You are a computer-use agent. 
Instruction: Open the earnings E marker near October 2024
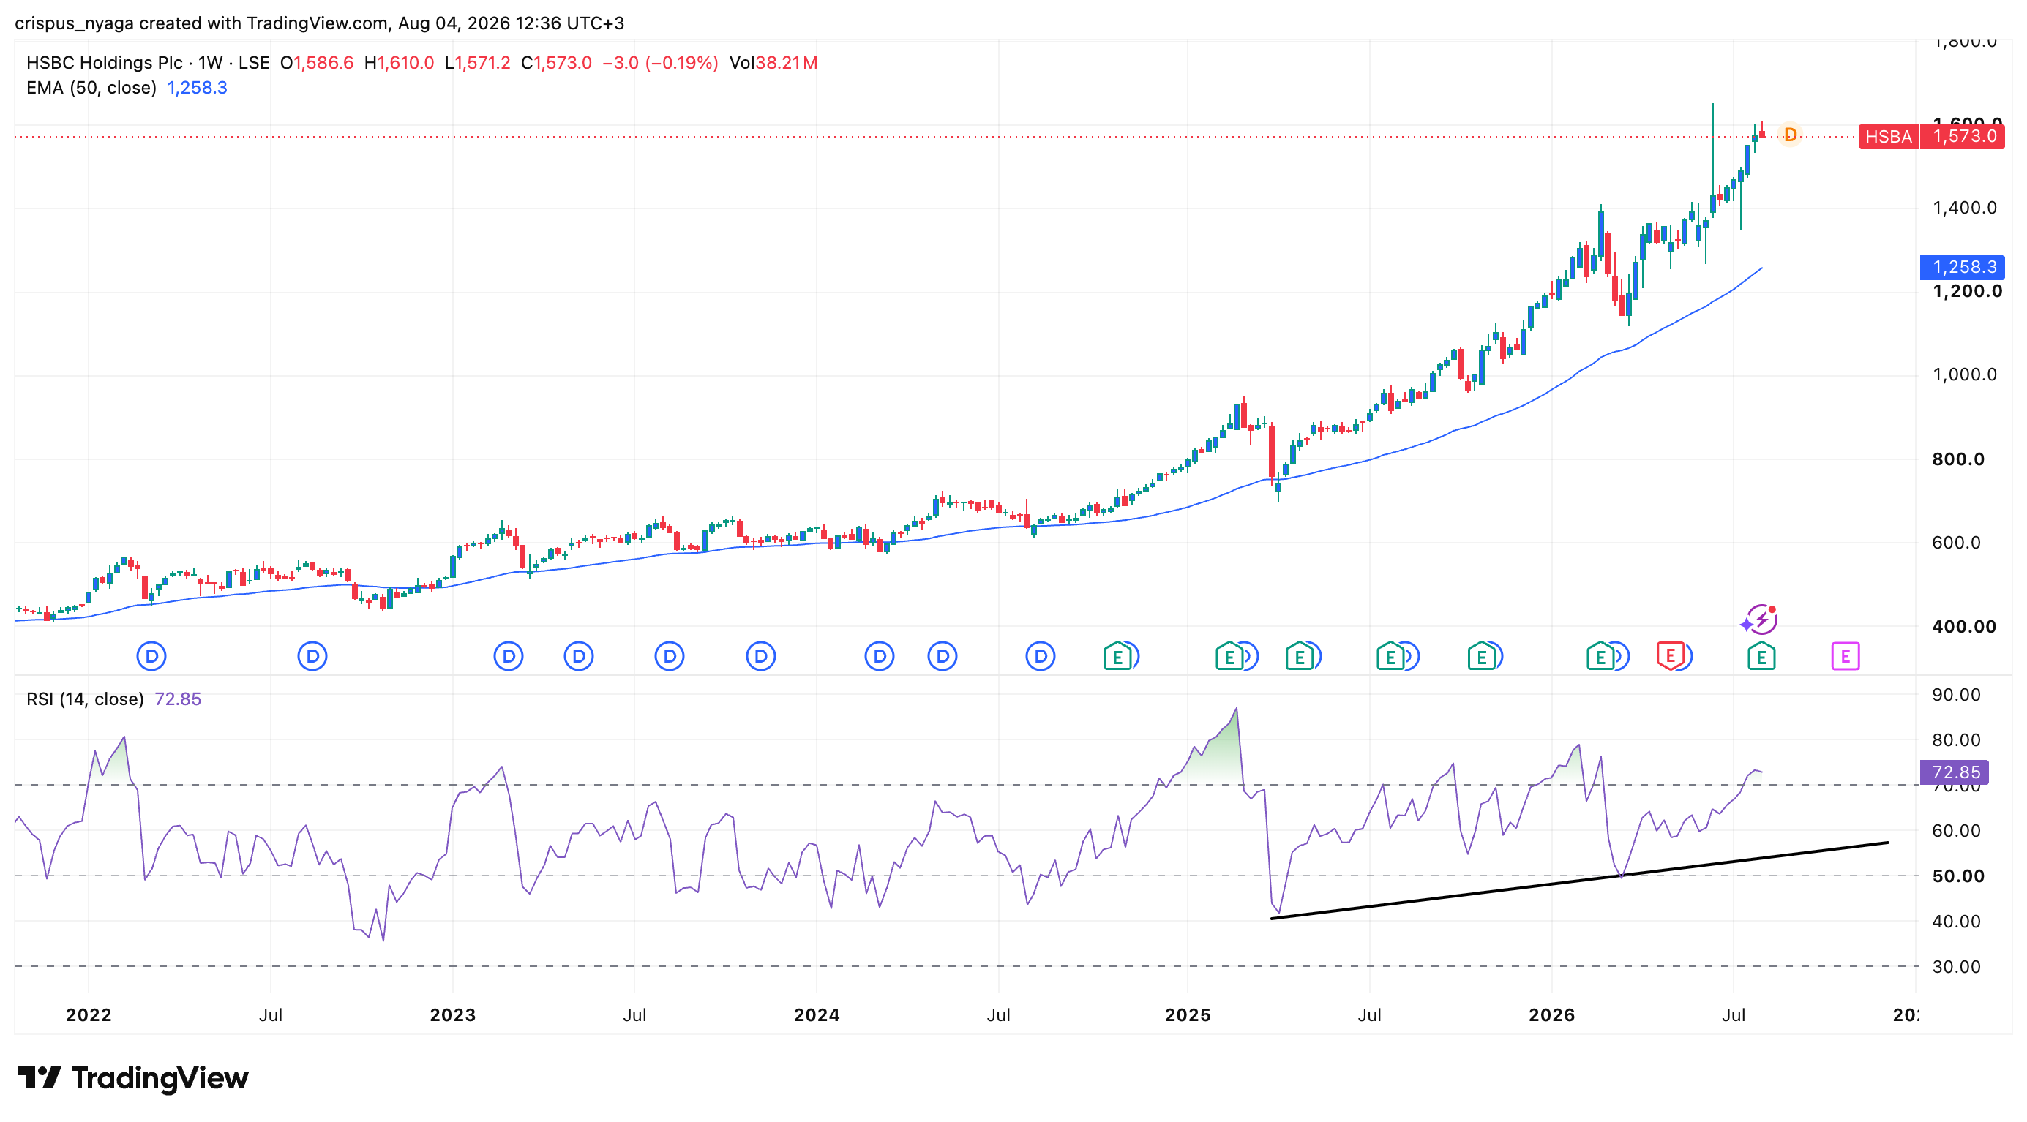(x=1117, y=656)
